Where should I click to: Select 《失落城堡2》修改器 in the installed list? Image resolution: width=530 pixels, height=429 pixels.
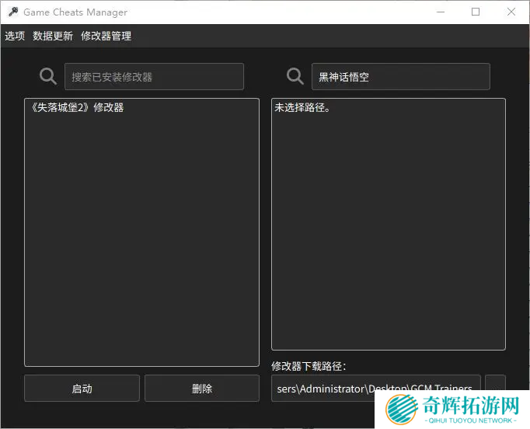pyautogui.click(x=76, y=108)
